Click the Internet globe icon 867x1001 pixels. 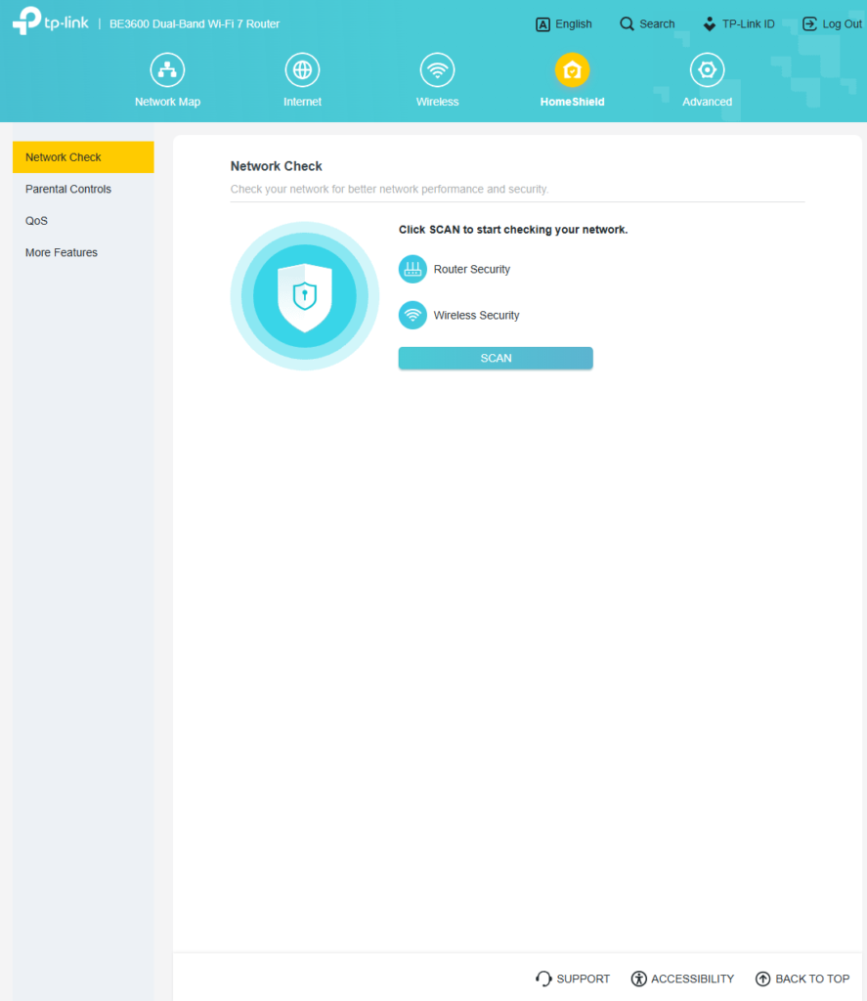(x=302, y=68)
